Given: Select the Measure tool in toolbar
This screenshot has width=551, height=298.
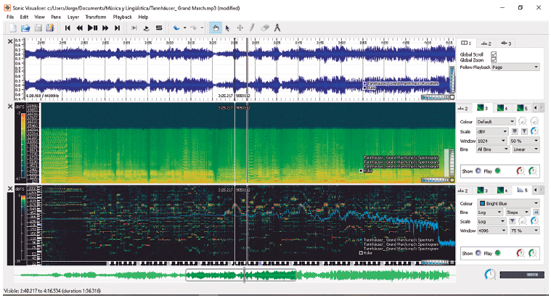Looking at the screenshot, I should tap(277, 28).
